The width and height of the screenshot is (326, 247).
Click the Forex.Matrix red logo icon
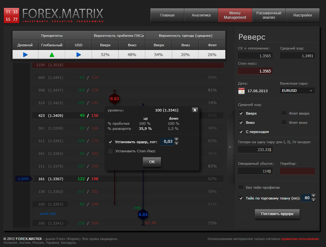pyautogui.click(x=11, y=16)
